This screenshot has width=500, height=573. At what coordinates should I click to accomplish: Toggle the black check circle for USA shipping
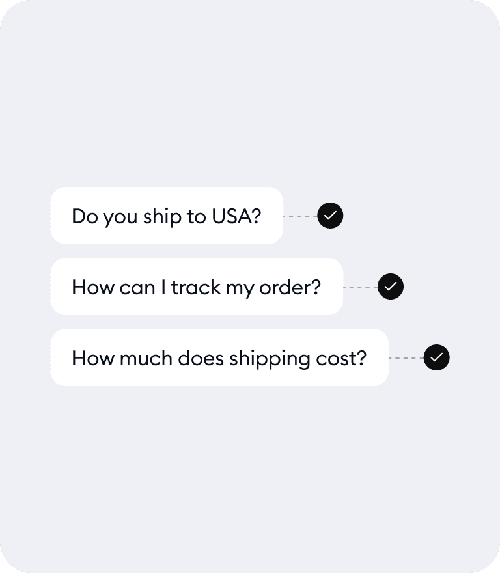click(330, 216)
